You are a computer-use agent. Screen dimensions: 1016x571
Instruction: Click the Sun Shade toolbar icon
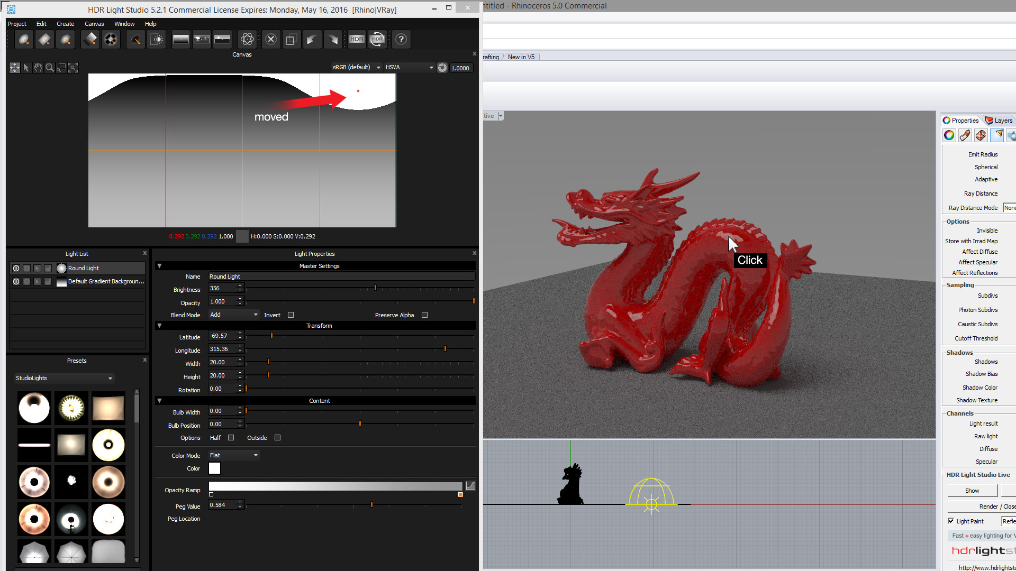(157, 40)
